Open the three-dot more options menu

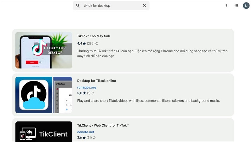(226, 6)
